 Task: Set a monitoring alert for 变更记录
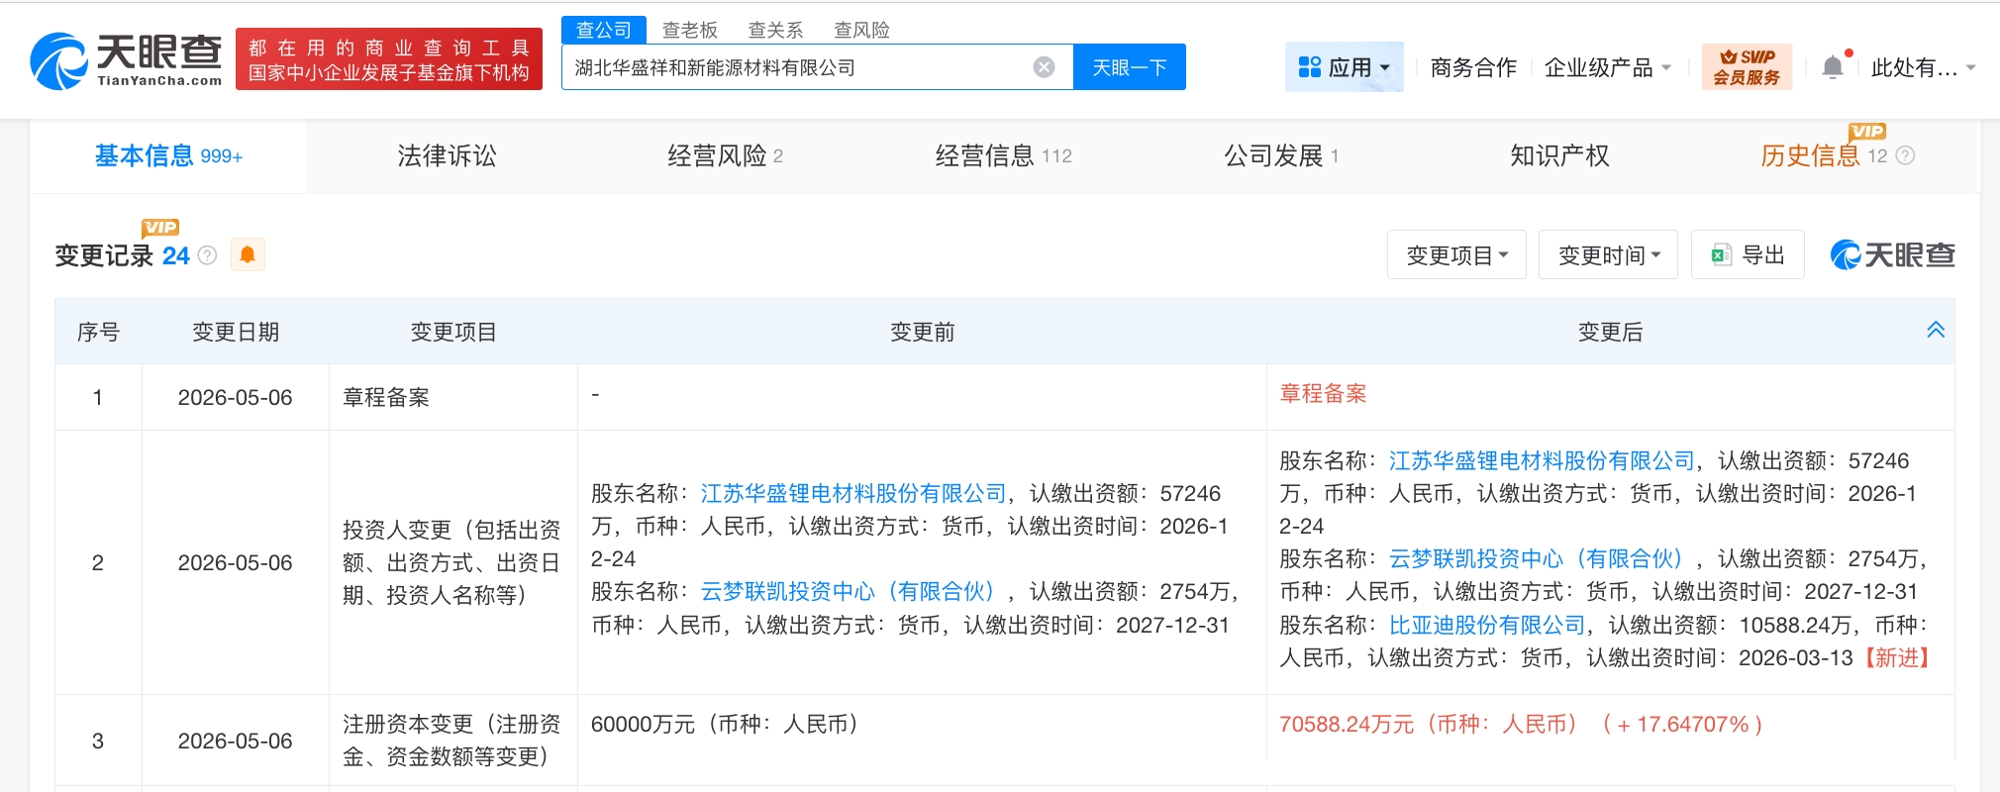(x=248, y=255)
